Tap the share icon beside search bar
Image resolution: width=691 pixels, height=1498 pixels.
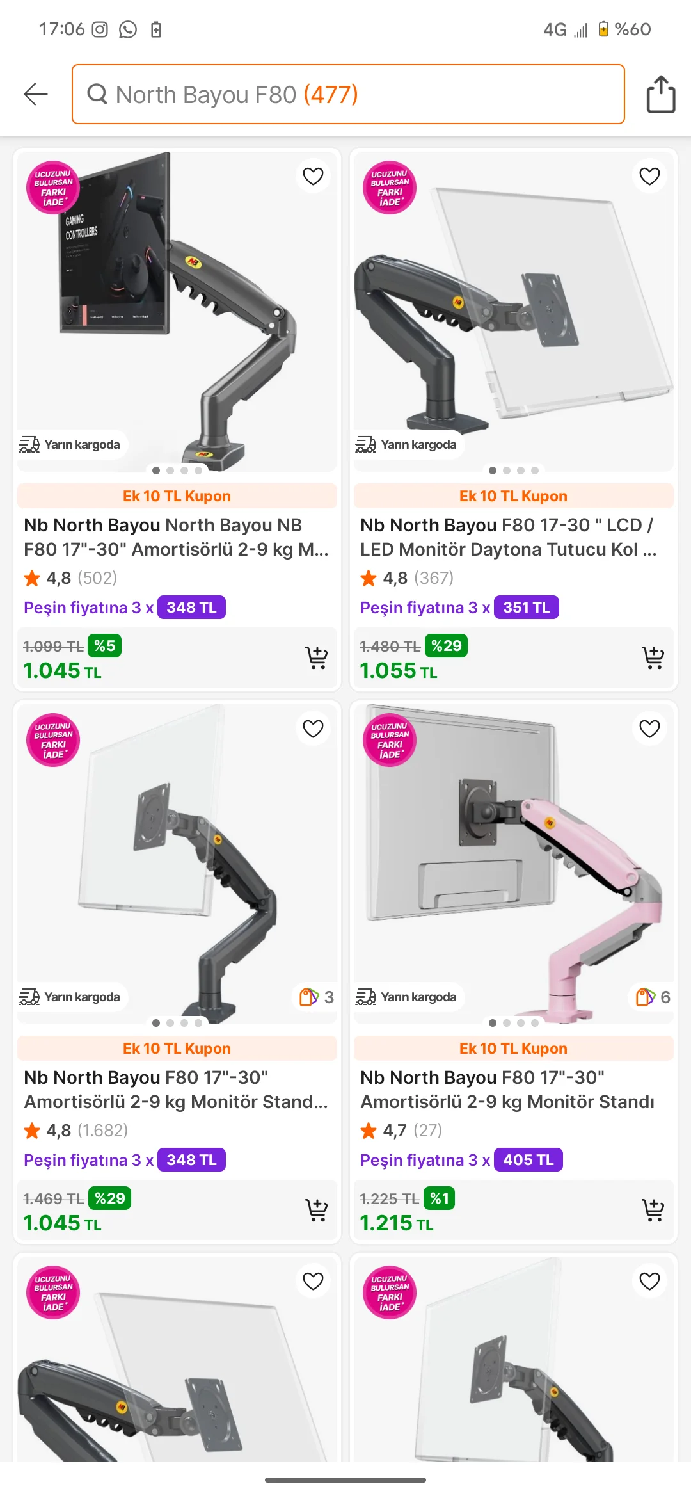point(660,94)
